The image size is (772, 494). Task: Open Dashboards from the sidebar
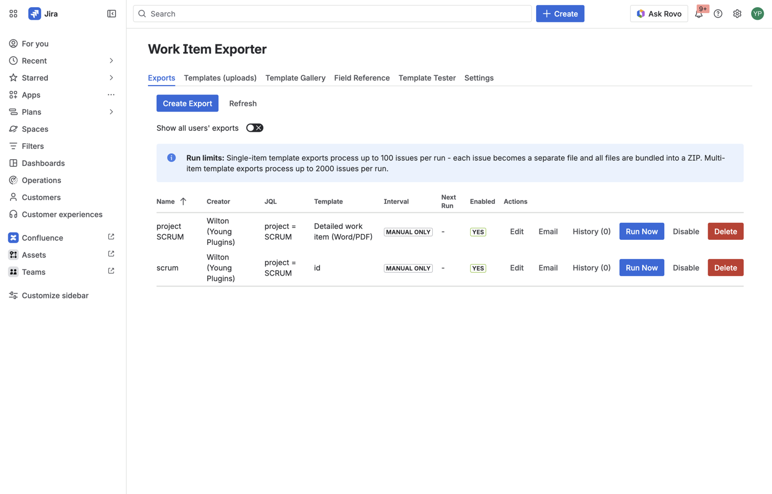pyautogui.click(x=42, y=162)
